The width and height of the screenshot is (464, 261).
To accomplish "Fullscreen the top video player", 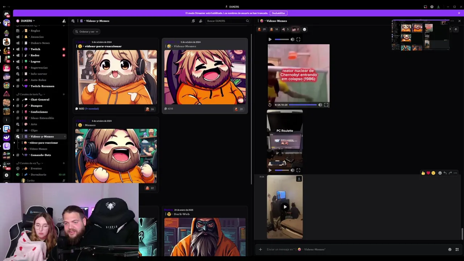I will click(x=298, y=40).
